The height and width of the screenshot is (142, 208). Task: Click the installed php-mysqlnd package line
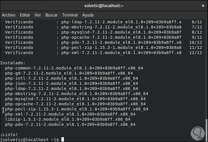click(x=75, y=99)
